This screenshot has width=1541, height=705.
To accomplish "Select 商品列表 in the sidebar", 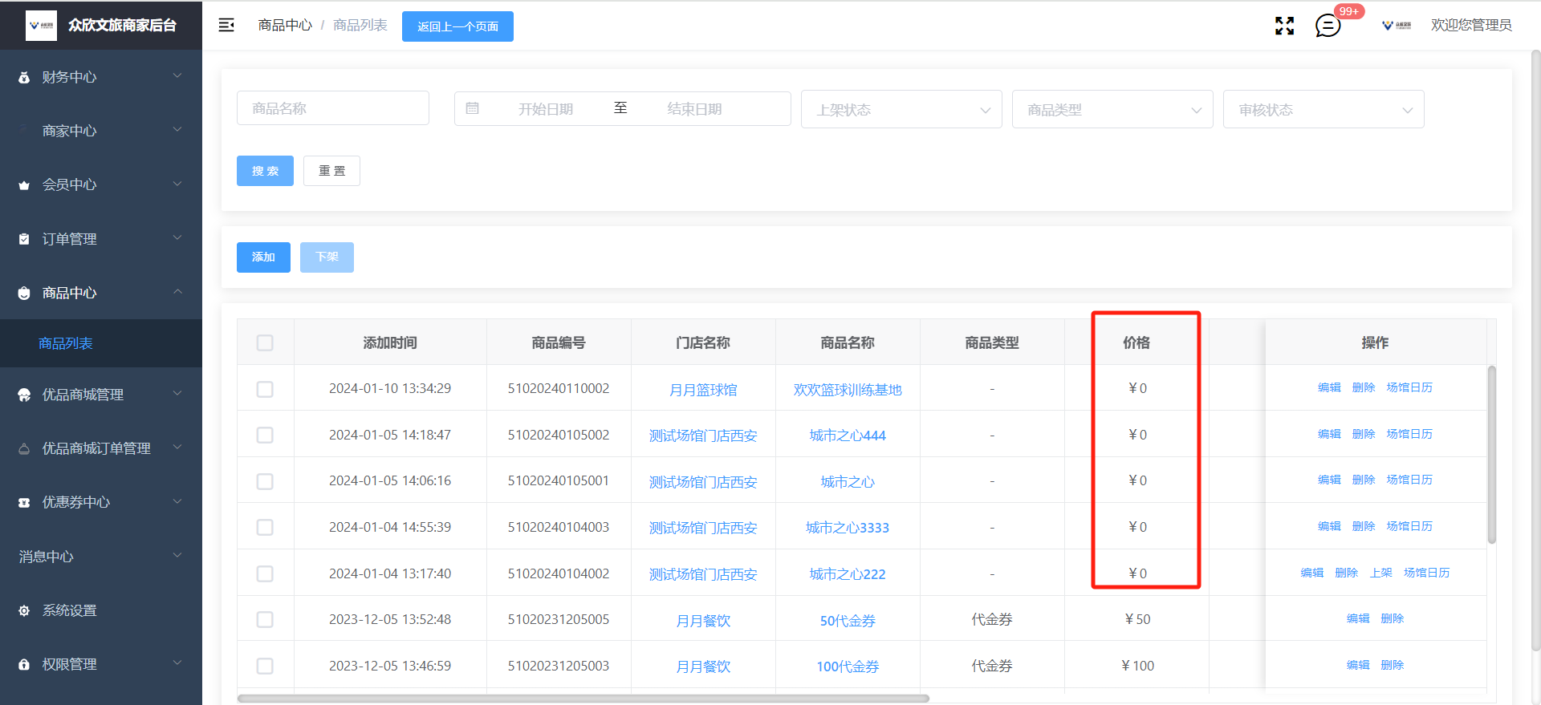I will [101, 343].
